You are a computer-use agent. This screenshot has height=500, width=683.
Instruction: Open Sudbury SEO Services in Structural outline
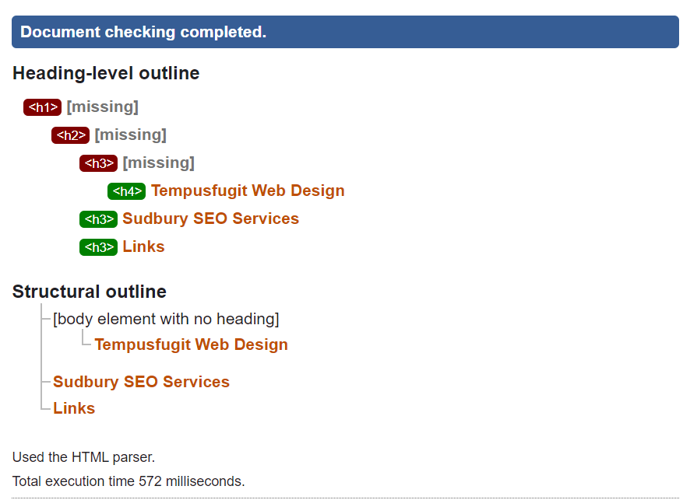pyautogui.click(x=141, y=382)
